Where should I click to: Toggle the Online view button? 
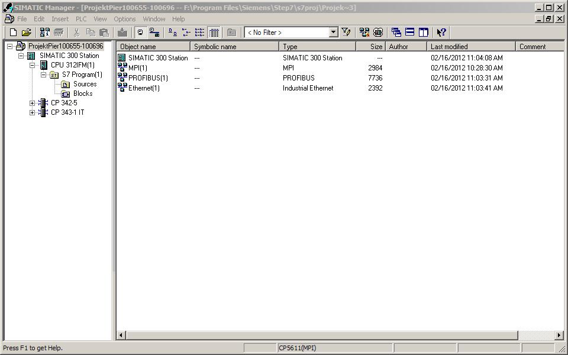click(154, 33)
